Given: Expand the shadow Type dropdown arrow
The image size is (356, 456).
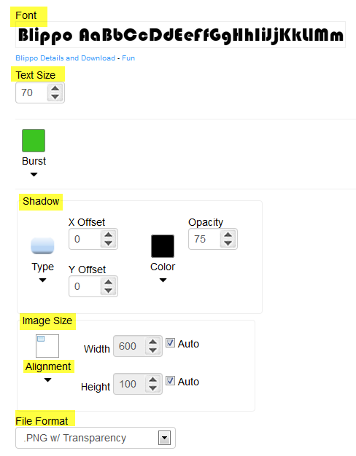Looking at the screenshot, I should tap(42, 280).
